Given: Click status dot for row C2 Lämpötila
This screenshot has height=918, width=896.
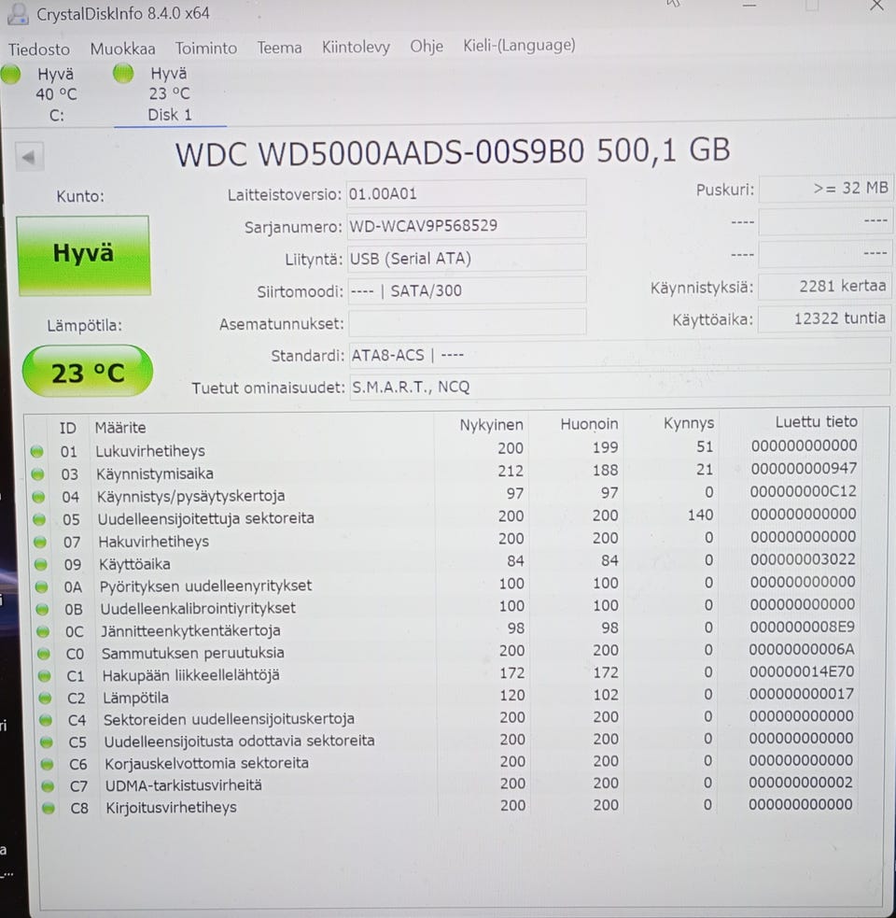Looking at the screenshot, I should [x=45, y=699].
